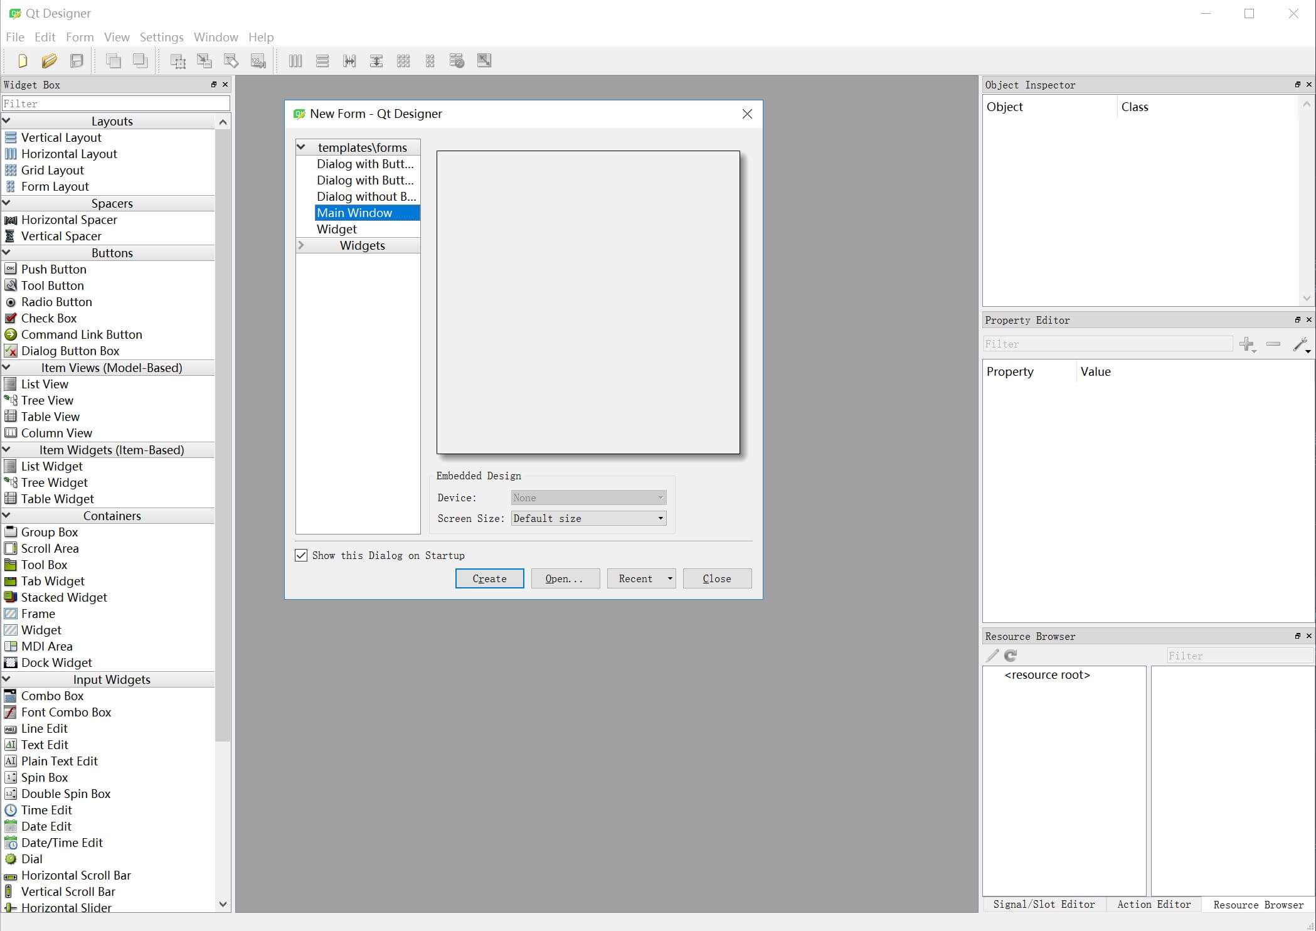1316x931 pixels.
Task: Click the Adjust Size toolbar icon
Action: (x=484, y=61)
